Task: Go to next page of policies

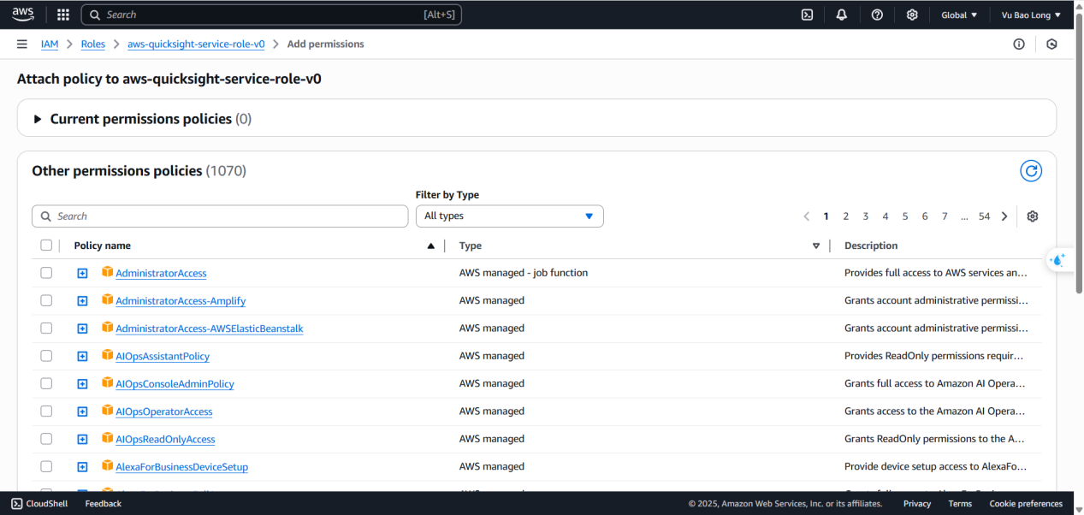Action: pos(1004,216)
